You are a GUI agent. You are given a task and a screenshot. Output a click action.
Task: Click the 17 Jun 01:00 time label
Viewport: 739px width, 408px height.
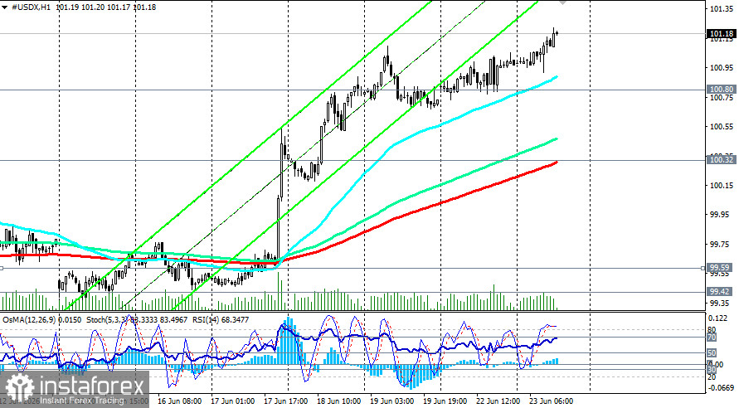point(232,401)
